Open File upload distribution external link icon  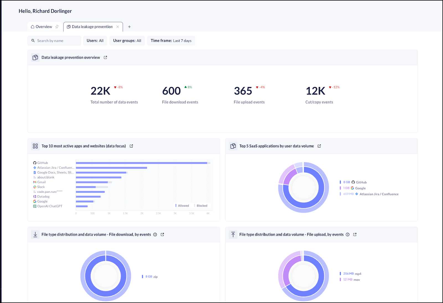355,235
